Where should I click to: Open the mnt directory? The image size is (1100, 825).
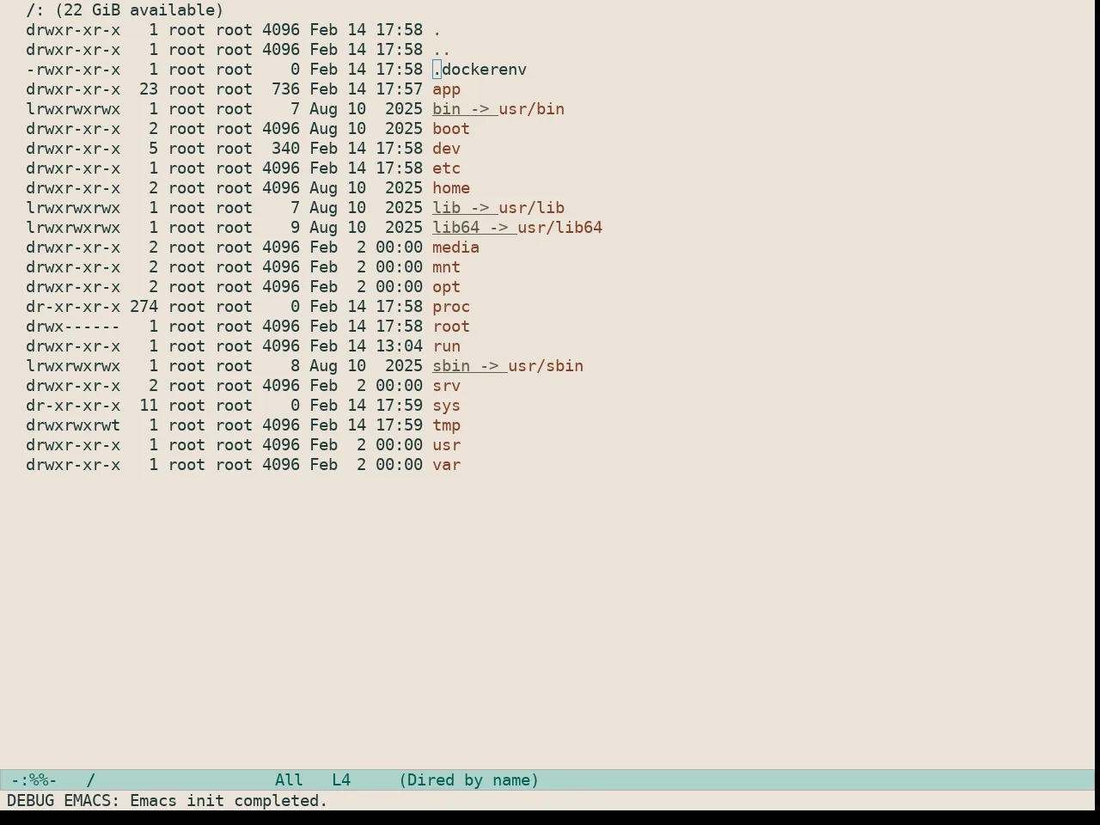(x=446, y=267)
